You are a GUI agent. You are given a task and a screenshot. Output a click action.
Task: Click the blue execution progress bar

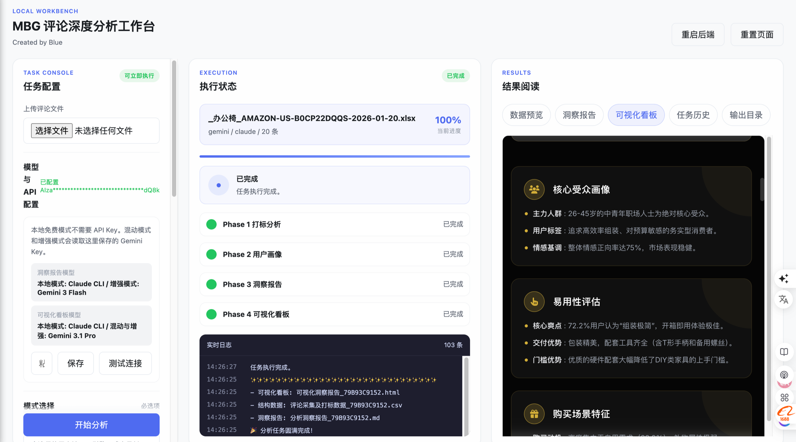coord(334,156)
